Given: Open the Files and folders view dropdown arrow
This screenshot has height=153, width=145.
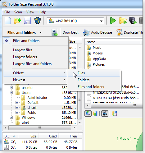Looking at the screenshot, I should coord(41,33).
